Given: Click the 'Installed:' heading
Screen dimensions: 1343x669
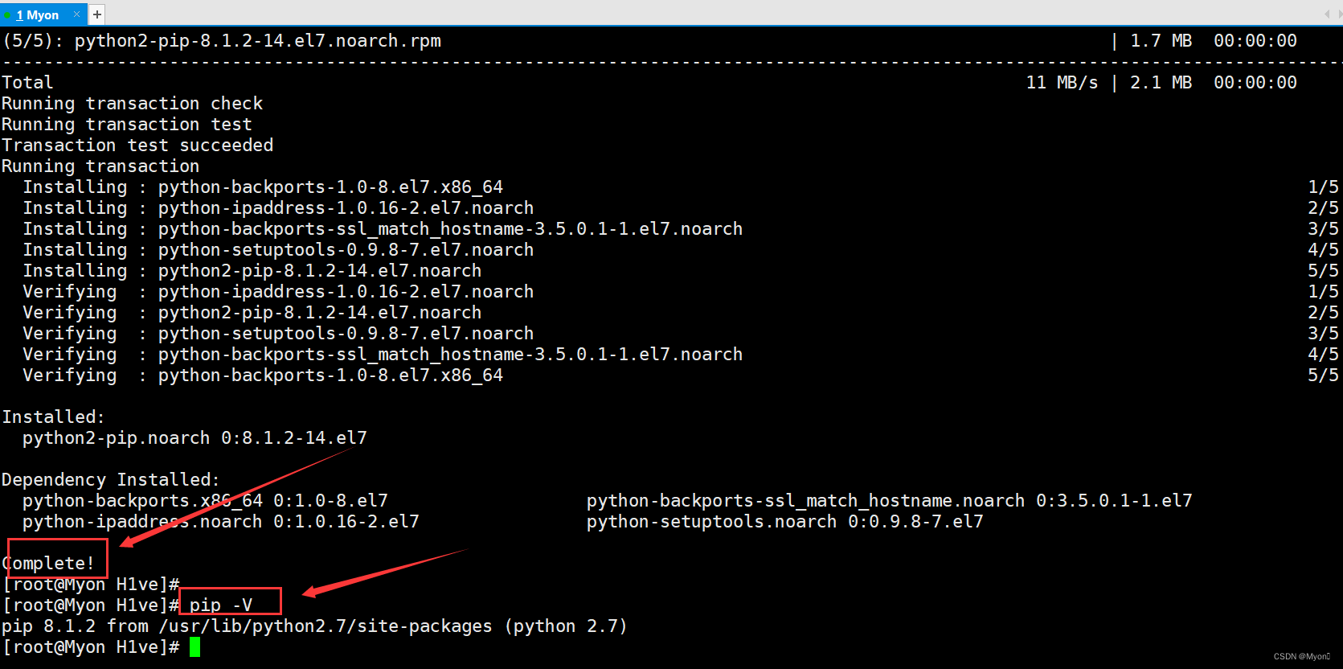Looking at the screenshot, I should click(53, 417).
